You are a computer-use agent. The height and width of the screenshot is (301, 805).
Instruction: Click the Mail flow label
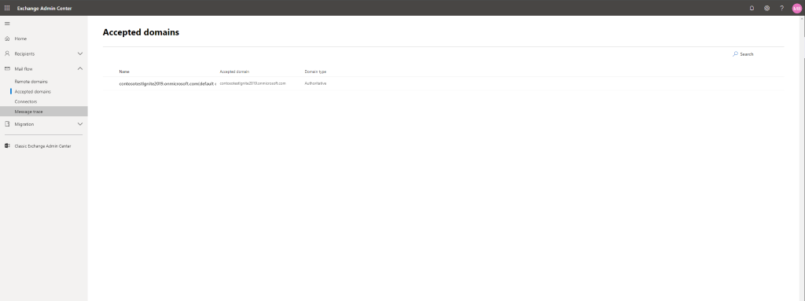tap(24, 68)
